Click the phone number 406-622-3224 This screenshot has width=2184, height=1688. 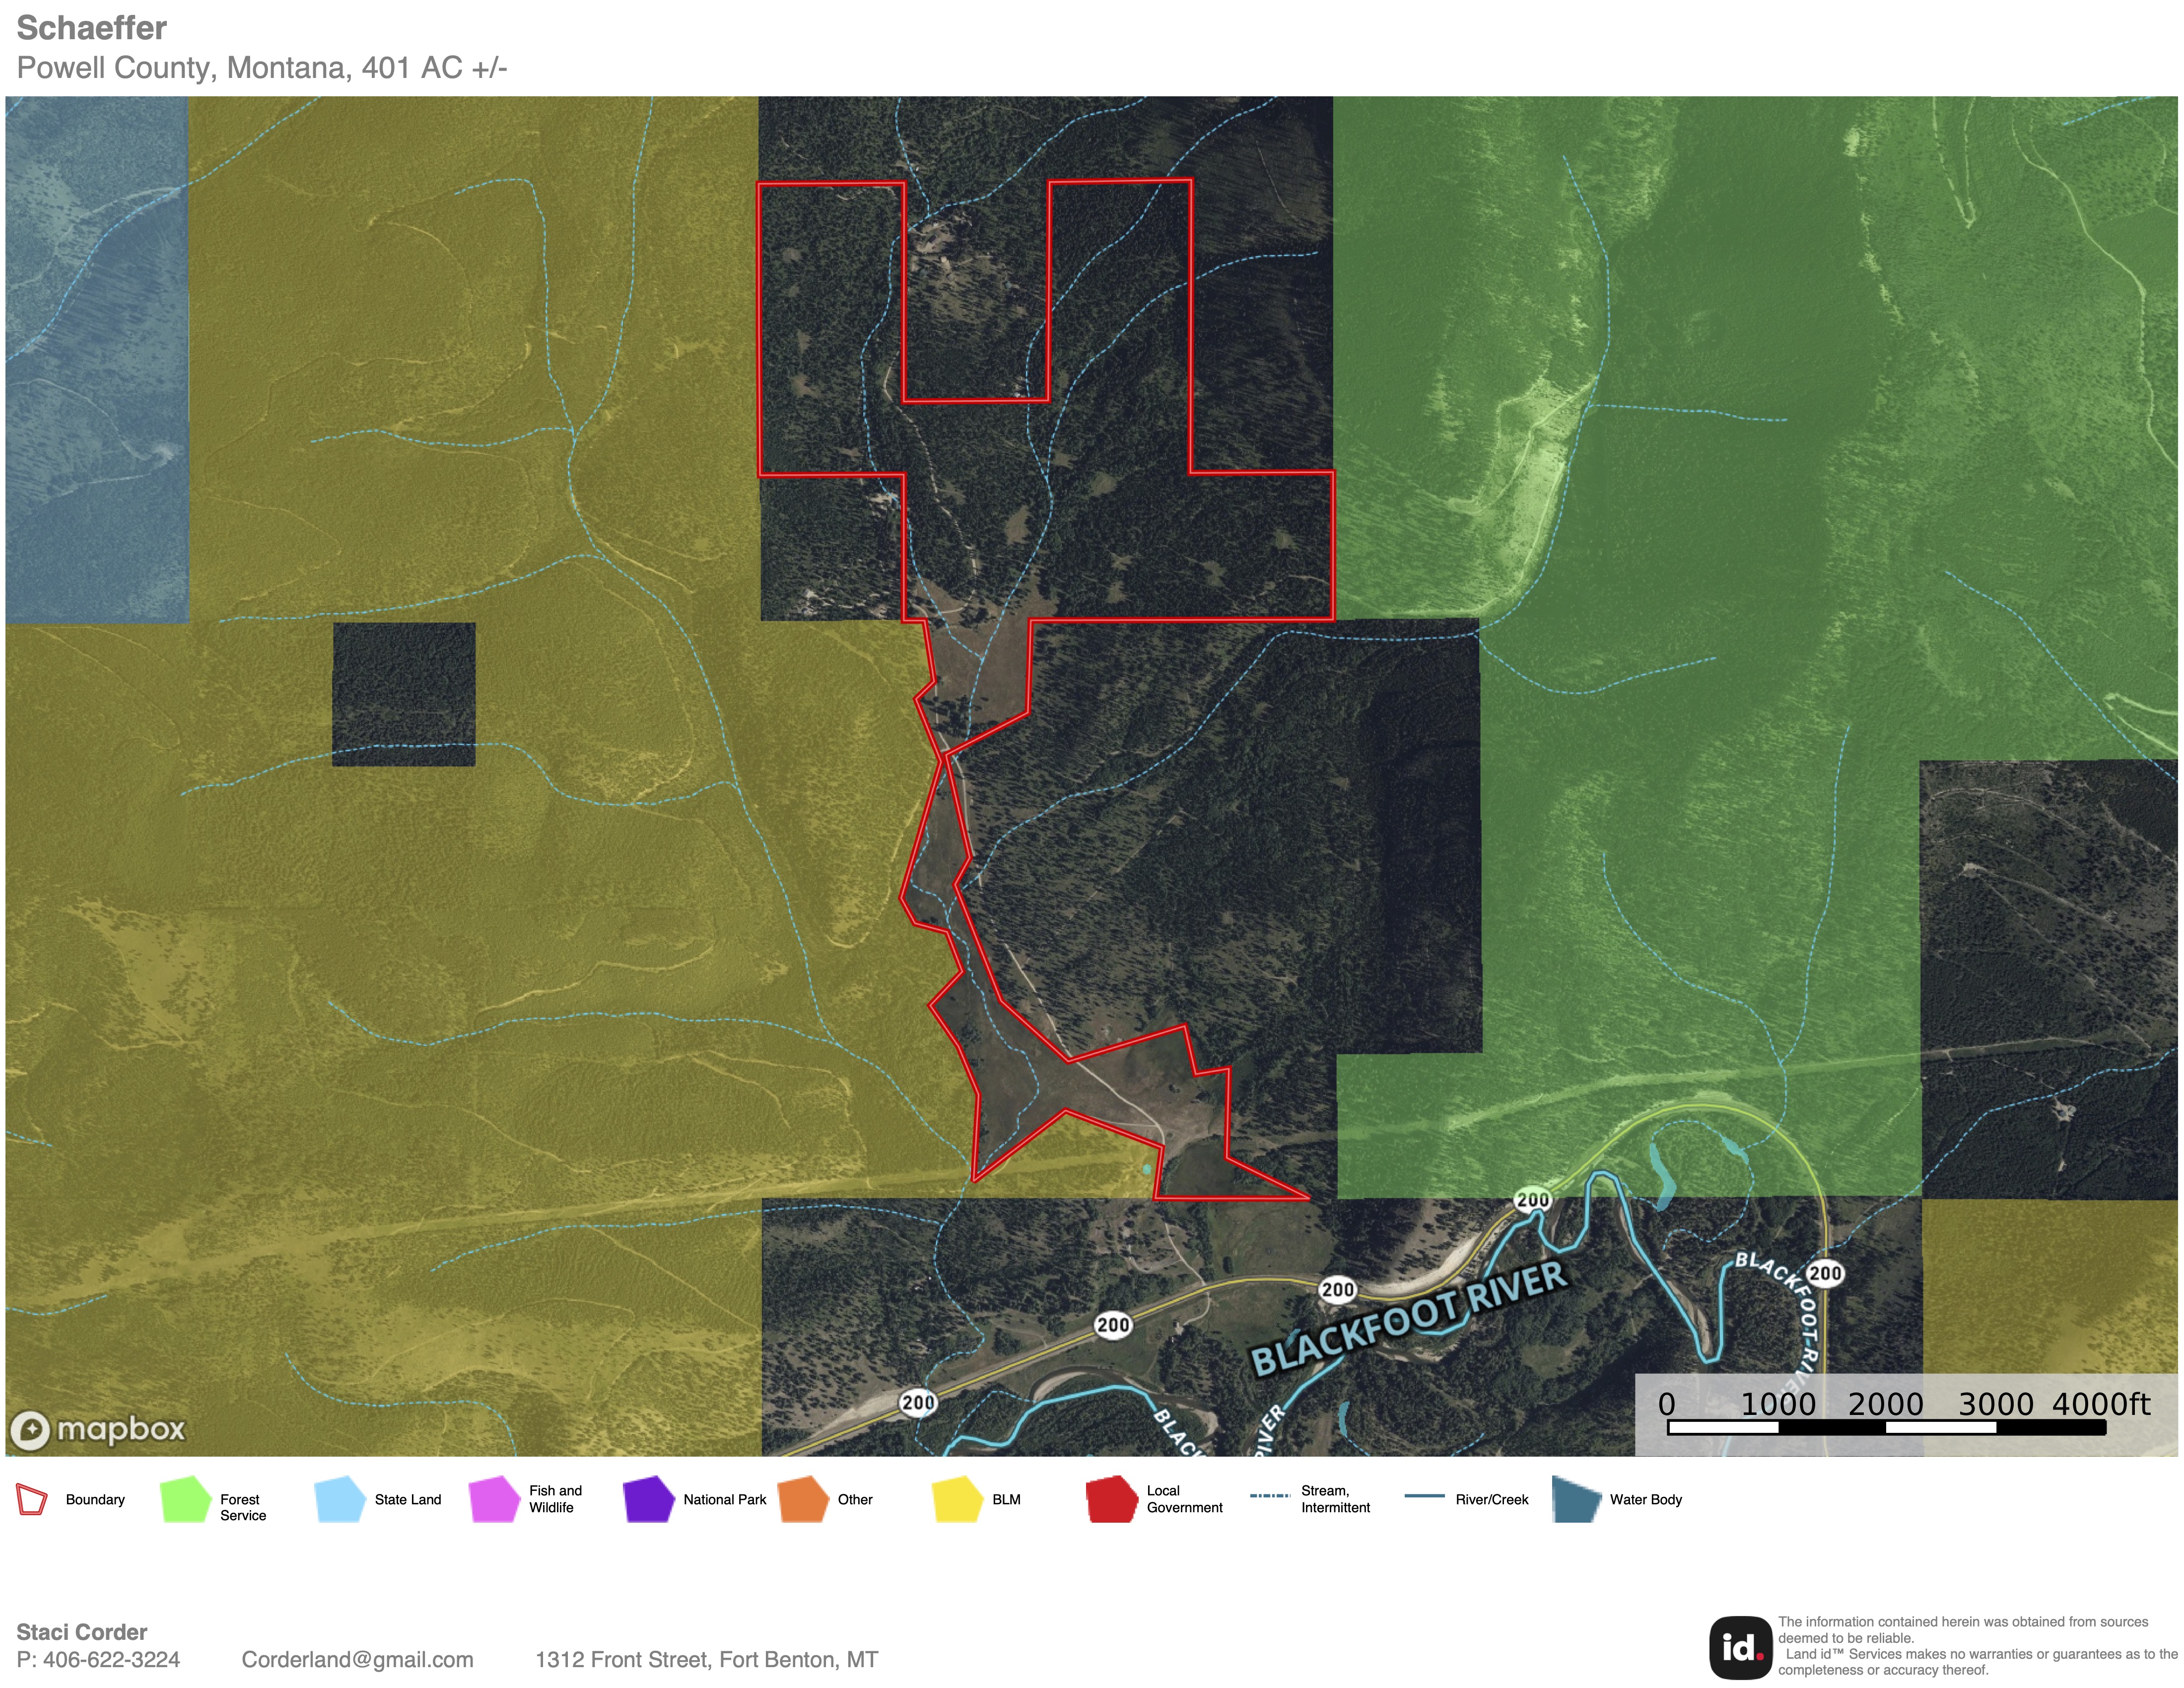111,1660
